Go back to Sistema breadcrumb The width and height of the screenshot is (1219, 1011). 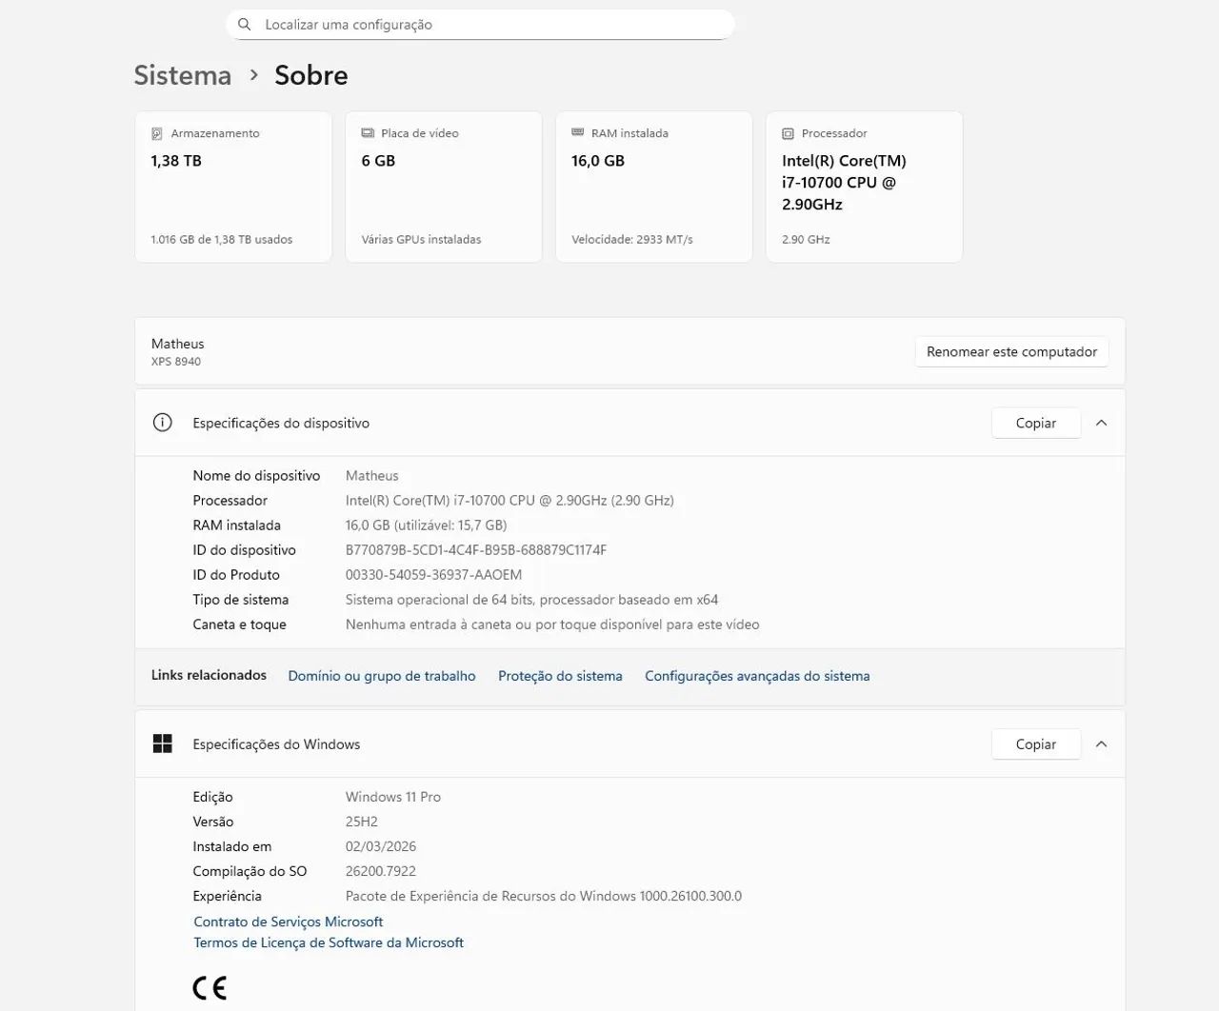pyautogui.click(x=183, y=75)
